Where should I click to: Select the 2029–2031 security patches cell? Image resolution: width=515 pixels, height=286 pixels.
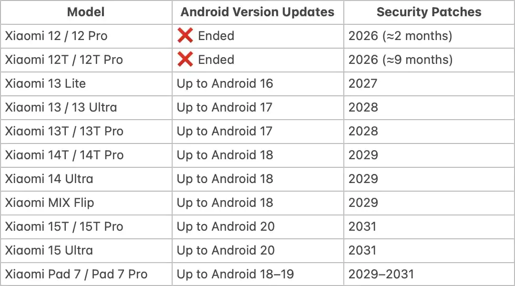(x=381, y=274)
